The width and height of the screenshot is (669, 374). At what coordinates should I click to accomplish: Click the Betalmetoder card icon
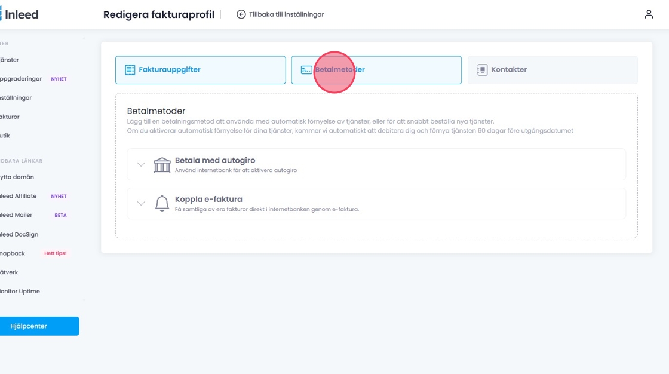point(306,70)
